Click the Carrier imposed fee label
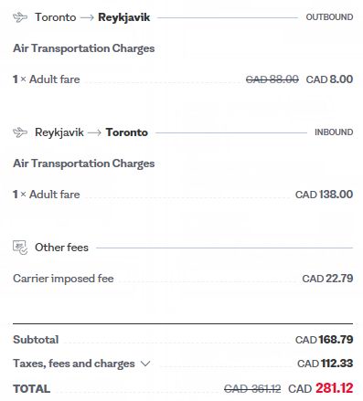The width and height of the screenshot is (363, 401). [63, 279]
